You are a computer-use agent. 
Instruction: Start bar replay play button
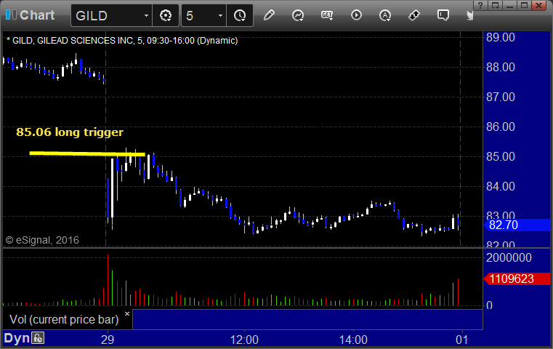pyautogui.click(x=356, y=15)
